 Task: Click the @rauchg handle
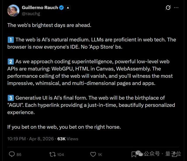tap(31, 13)
